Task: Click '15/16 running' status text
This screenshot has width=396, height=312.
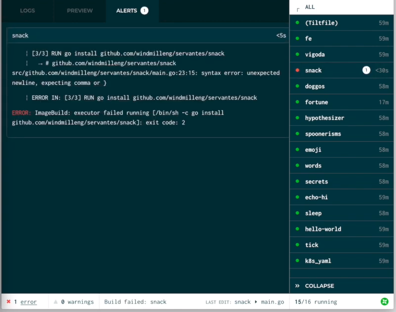Action: [x=316, y=302]
